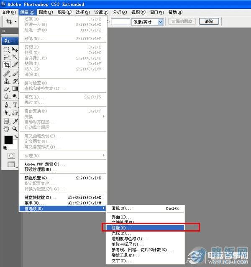Click the black foreground color swatch
The width and height of the screenshot is (251, 267).
[x=8, y=140]
